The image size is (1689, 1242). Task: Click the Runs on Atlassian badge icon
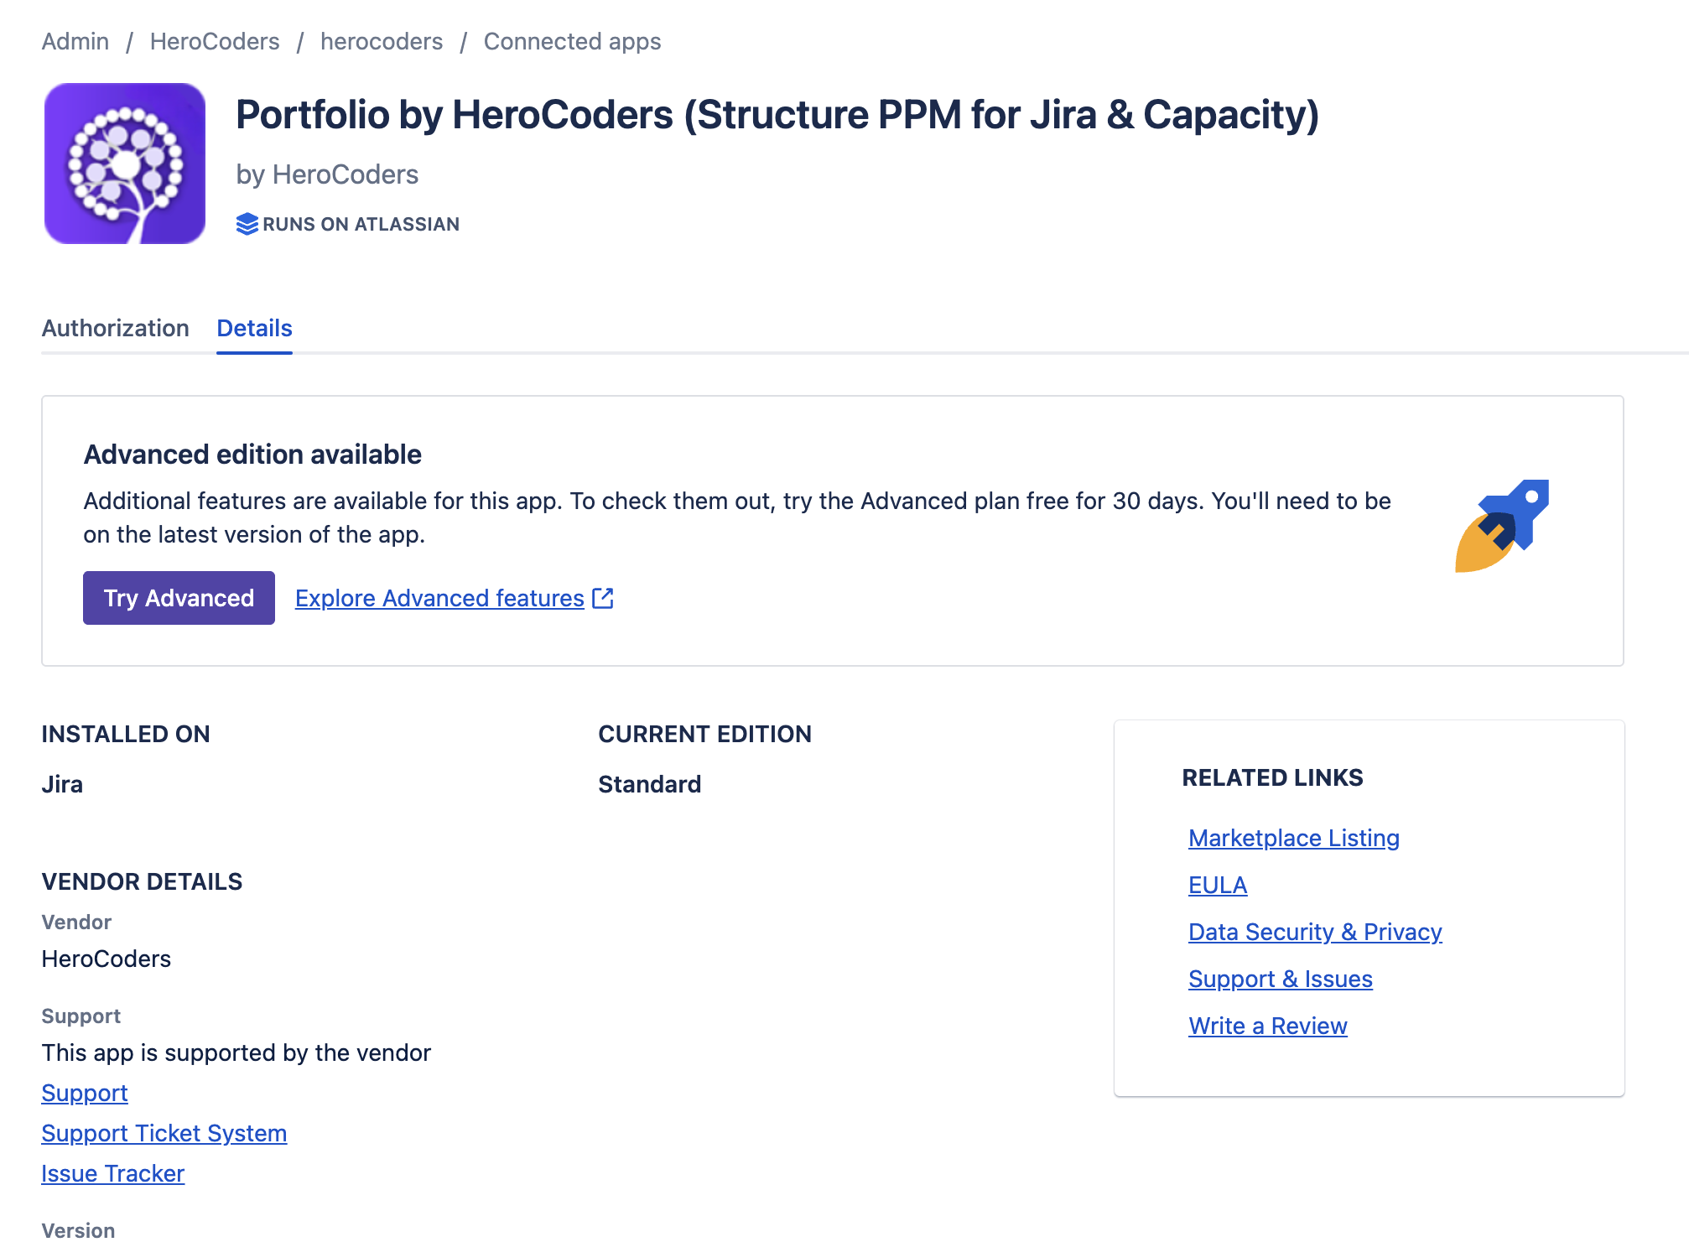247,224
